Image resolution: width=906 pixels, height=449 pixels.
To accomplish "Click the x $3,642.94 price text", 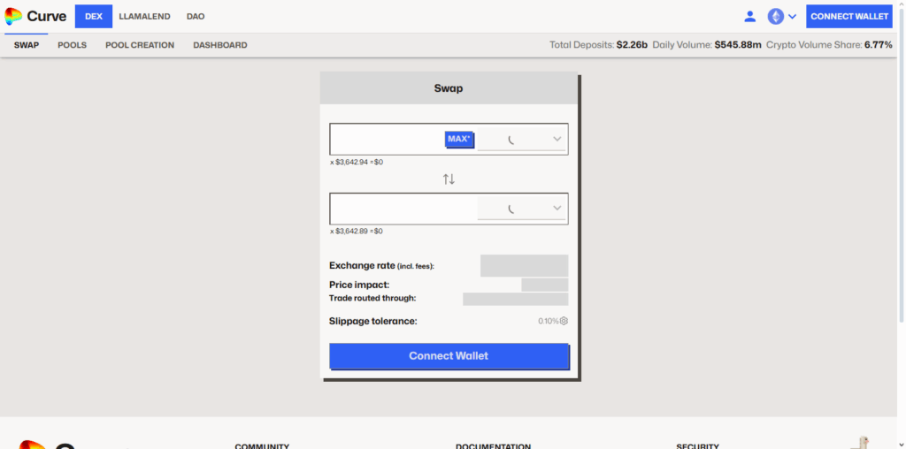I will click(x=357, y=162).
